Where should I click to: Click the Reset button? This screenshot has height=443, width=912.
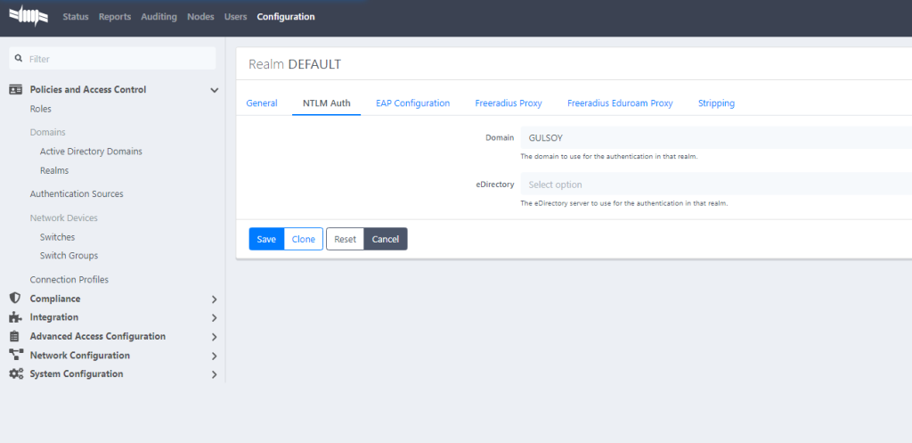pyautogui.click(x=345, y=239)
